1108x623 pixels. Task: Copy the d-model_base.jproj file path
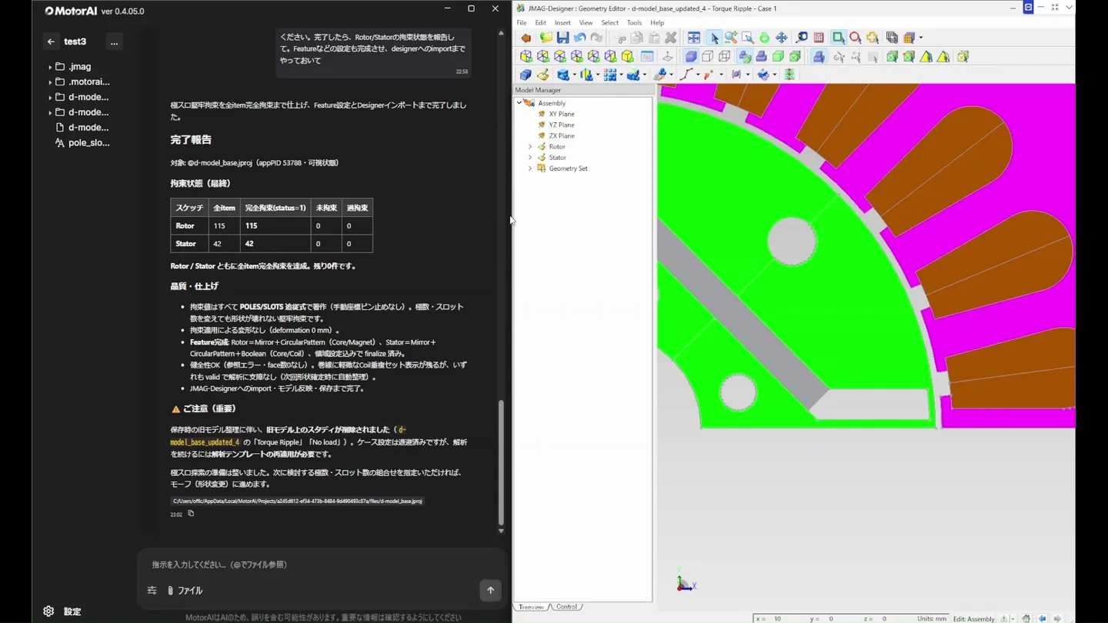tap(191, 514)
